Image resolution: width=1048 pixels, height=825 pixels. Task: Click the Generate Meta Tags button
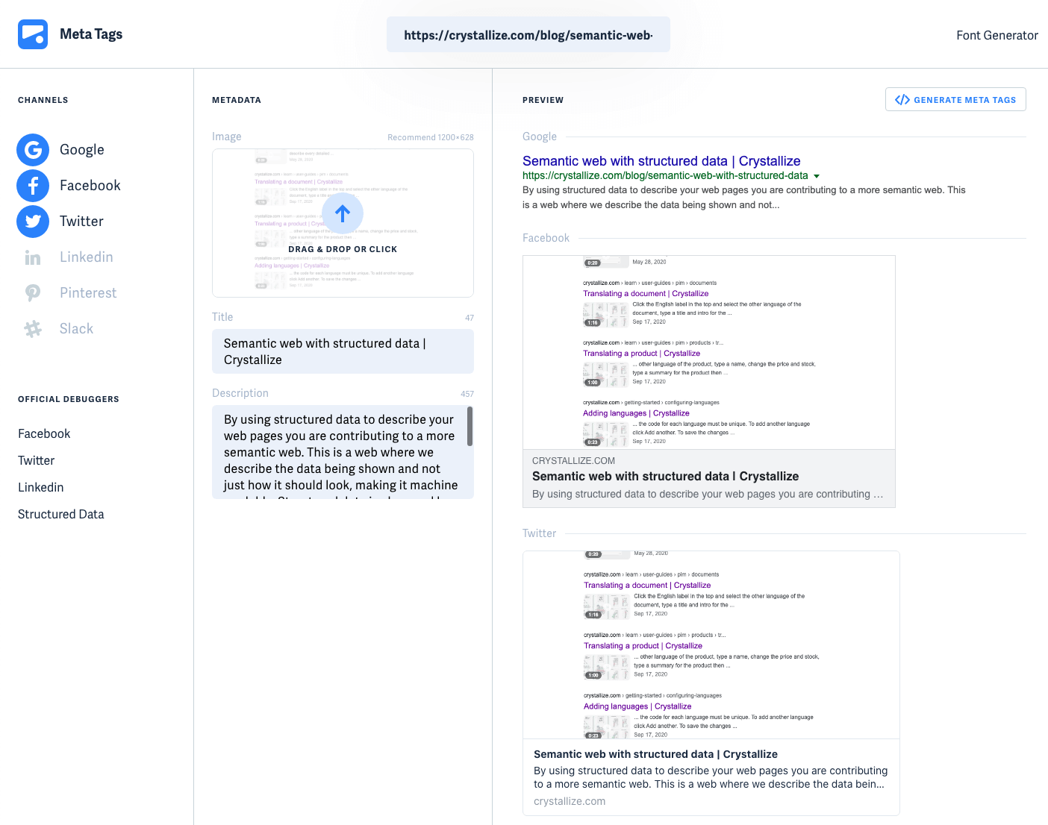click(955, 99)
